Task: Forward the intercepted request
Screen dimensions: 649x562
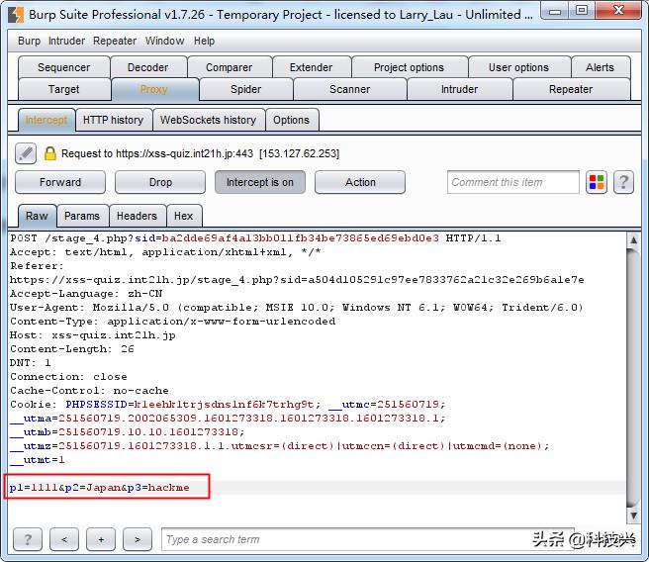Action: 60,182
